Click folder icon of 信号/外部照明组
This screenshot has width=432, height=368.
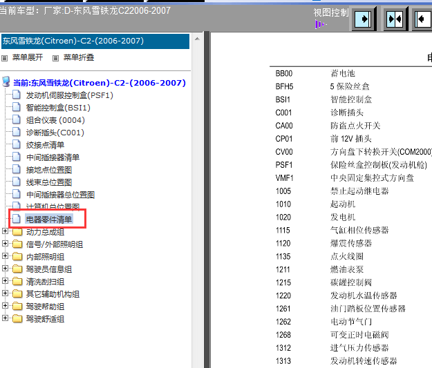pos(17,244)
